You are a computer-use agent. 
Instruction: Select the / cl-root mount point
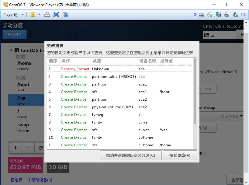point(26,114)
